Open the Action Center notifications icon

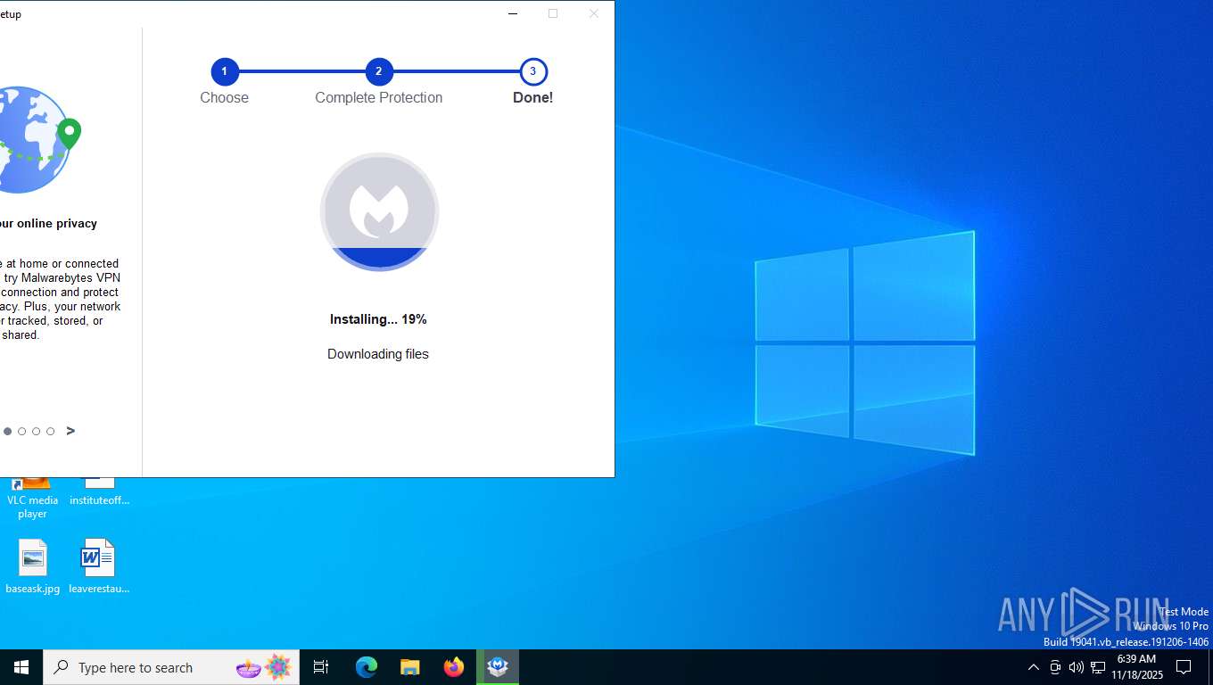pos(1184,667)
